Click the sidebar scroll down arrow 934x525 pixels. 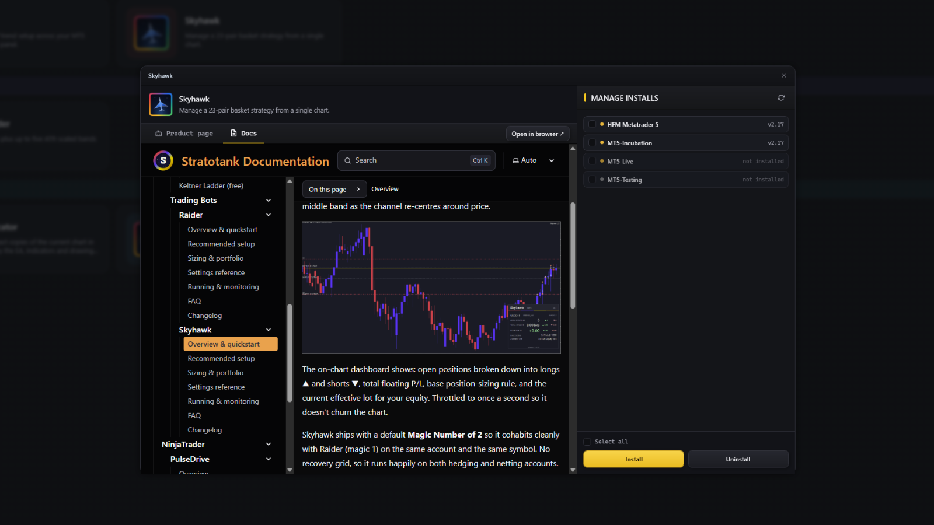[290, 470]
